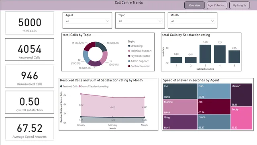
Task: Click 'Speed of answer in seconds by Agent' title
Action: click(191, 80)
